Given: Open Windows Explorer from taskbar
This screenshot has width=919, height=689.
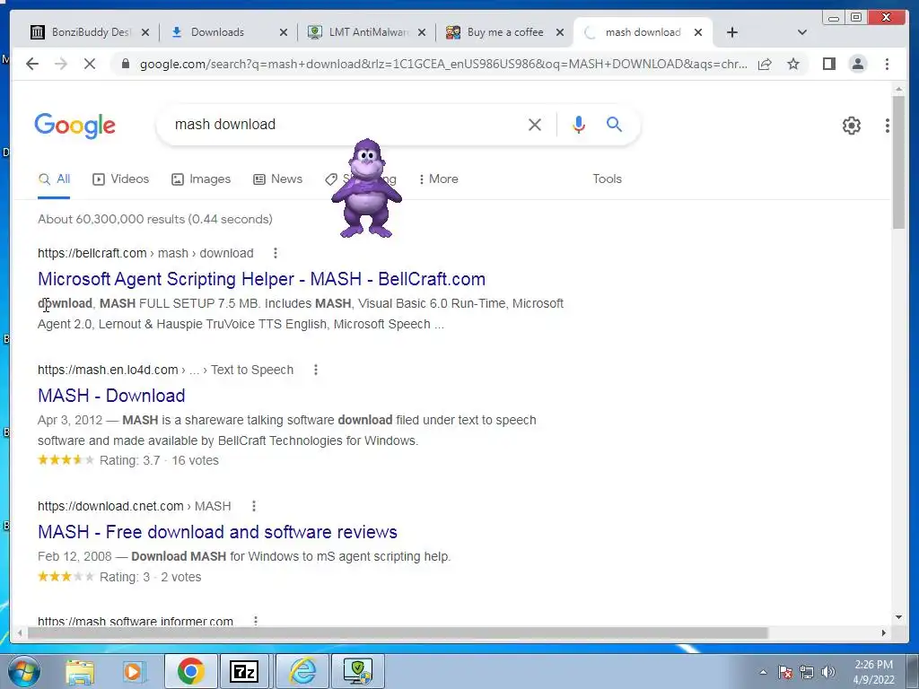Looking at the screenshot, I should (80, 671).
